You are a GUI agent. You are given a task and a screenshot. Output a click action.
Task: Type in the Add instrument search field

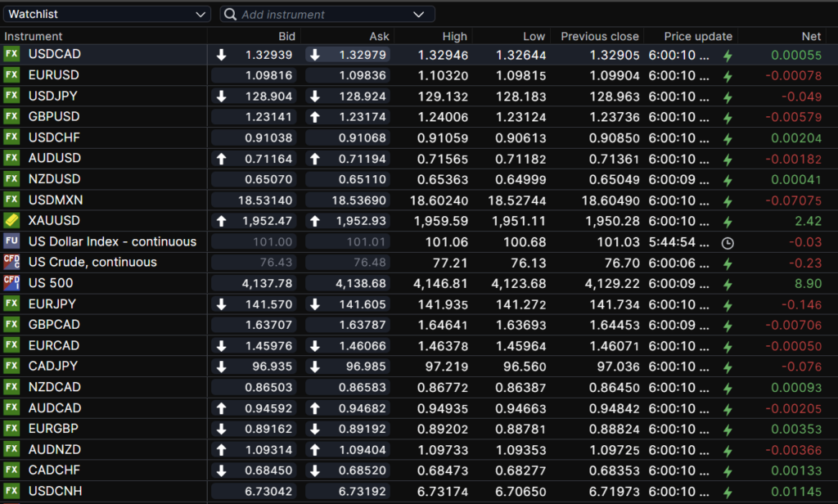click(323, 15)
